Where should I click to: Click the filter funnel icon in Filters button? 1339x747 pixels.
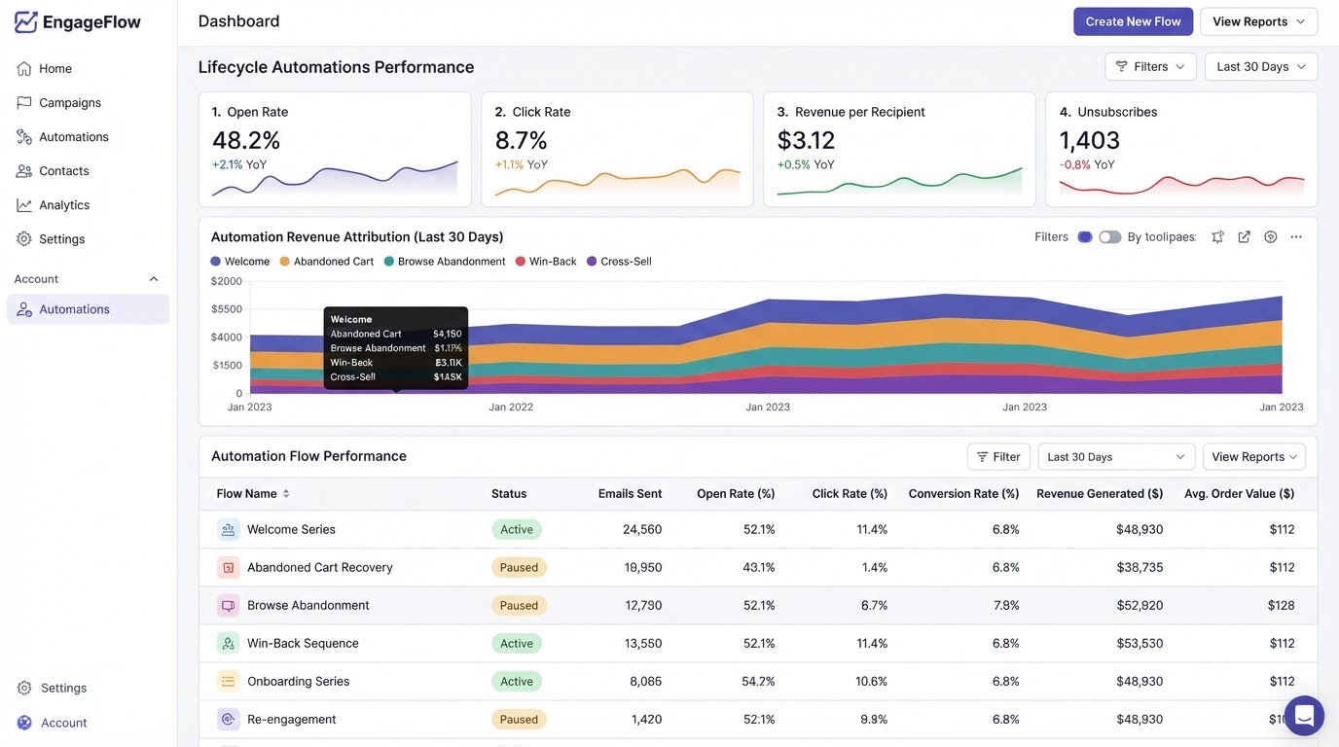[1122, 66]
